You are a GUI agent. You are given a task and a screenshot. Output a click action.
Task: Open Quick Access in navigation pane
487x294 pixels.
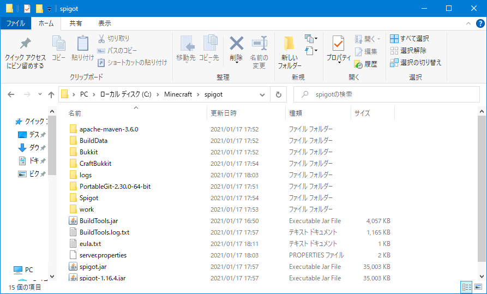pos(31,122)
